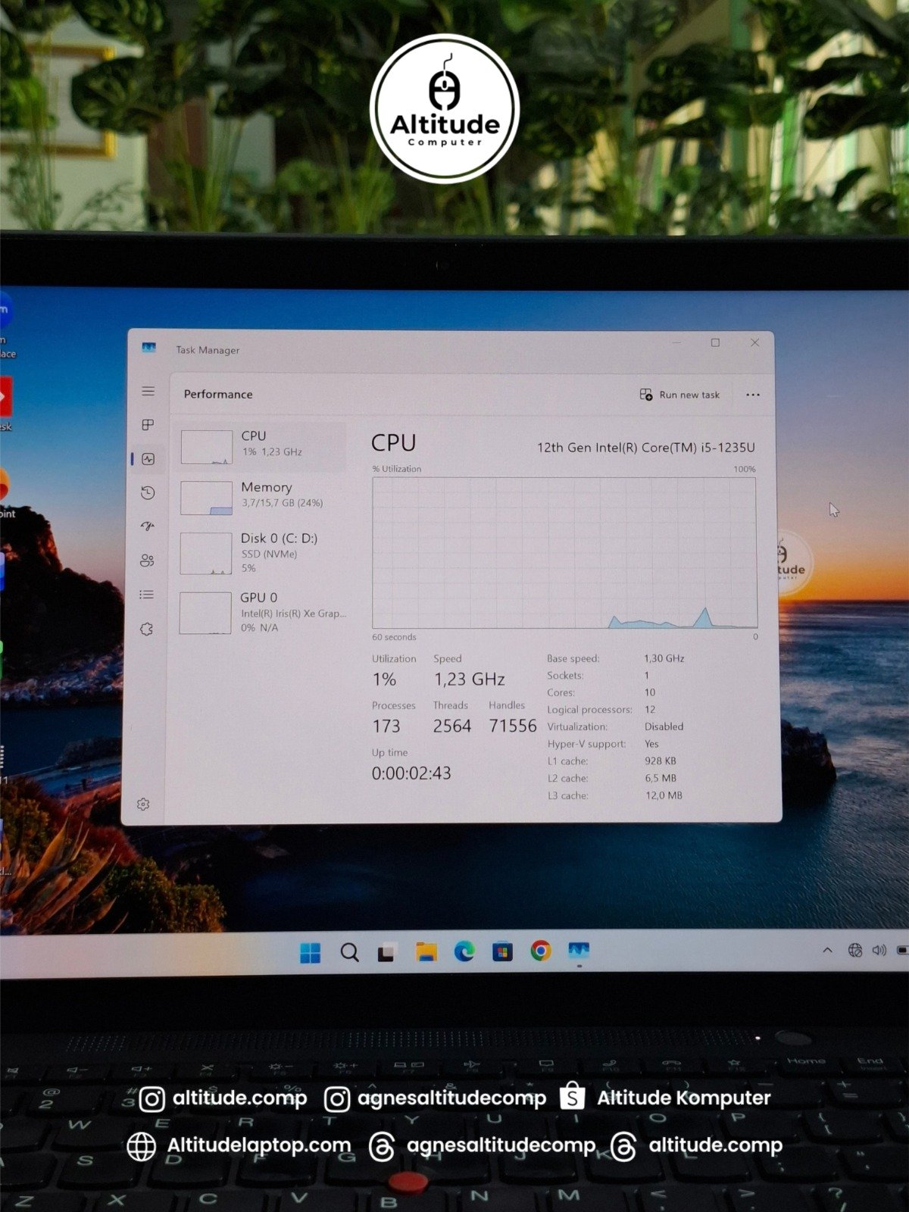This screenshot has width=909, height=1212.
Task: Open the Processes page icon
Action: (x=148, y=425)
